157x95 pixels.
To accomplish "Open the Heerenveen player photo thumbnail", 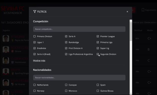I will coord(6,60).
